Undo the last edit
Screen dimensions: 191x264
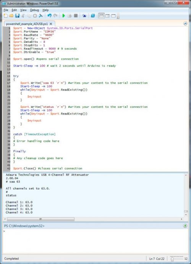click(49, 16)
